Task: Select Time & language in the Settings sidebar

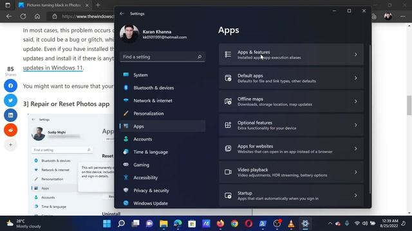Action: pos(162,152)
